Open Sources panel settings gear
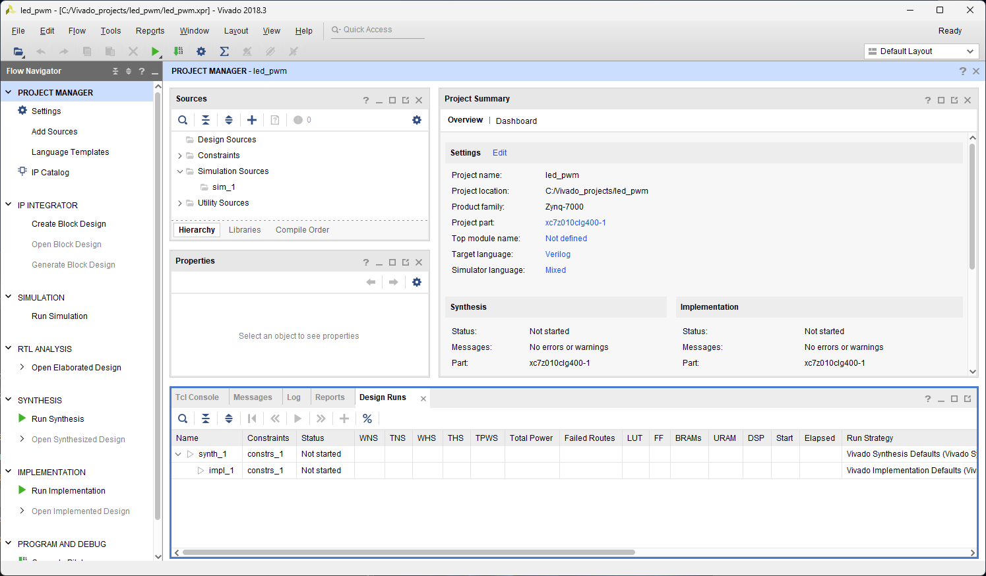Screen dimensions: 986x576 coord(417,120)
